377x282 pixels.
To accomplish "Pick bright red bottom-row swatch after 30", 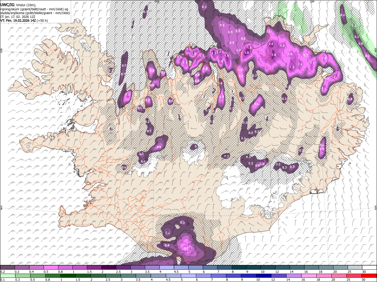I will [369, 276].
